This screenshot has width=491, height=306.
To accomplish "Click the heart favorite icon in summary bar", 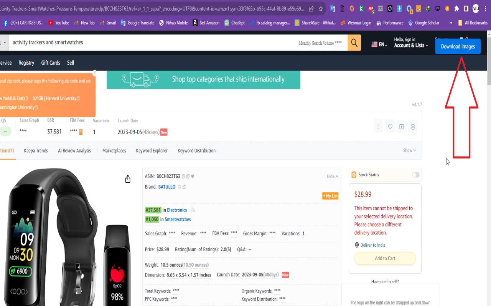I will pyautogui.click(x=390, y=127).
